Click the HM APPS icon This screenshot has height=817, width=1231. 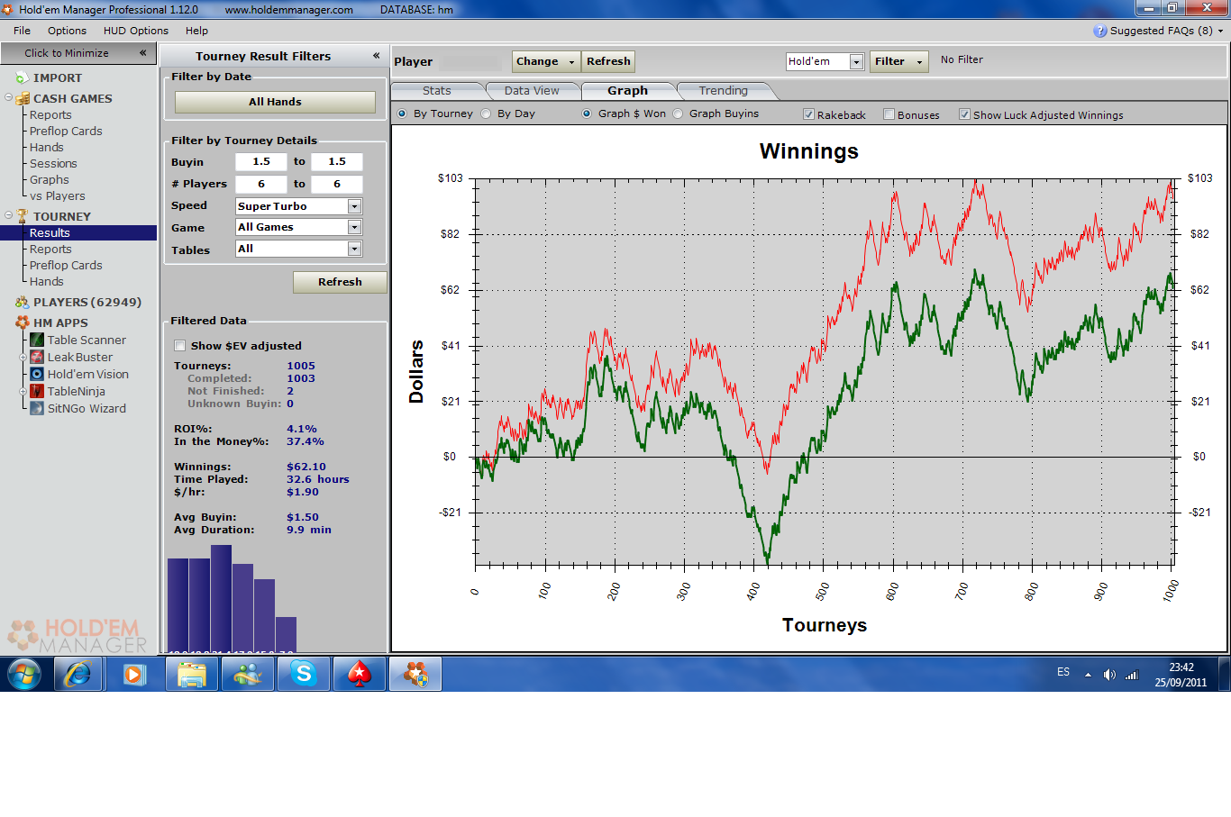pos(23,322)
